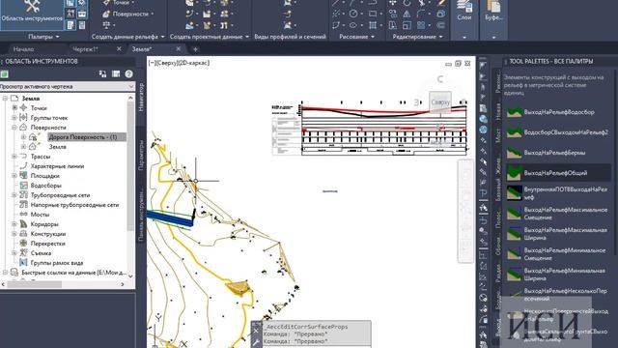Open help in Область инструментов panel
The height and width of the screenshot is (348, 618).
[x=128, y=73]
